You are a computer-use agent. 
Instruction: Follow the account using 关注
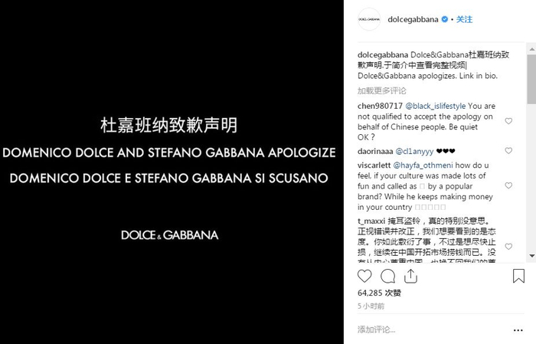tap(464, 19)
